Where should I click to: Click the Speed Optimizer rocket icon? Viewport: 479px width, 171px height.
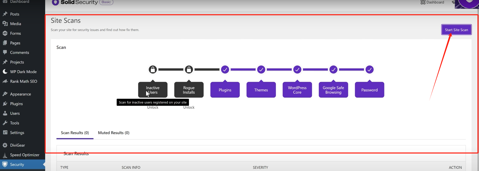click(x=5, y=155)
